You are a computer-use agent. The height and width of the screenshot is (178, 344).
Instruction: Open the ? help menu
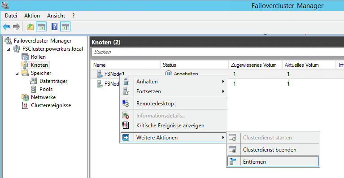[73, 16]
